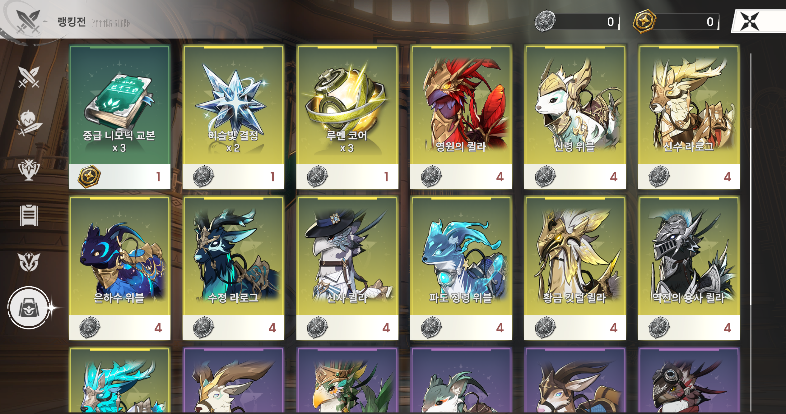Open the shop bag sidebar icon

29,308
